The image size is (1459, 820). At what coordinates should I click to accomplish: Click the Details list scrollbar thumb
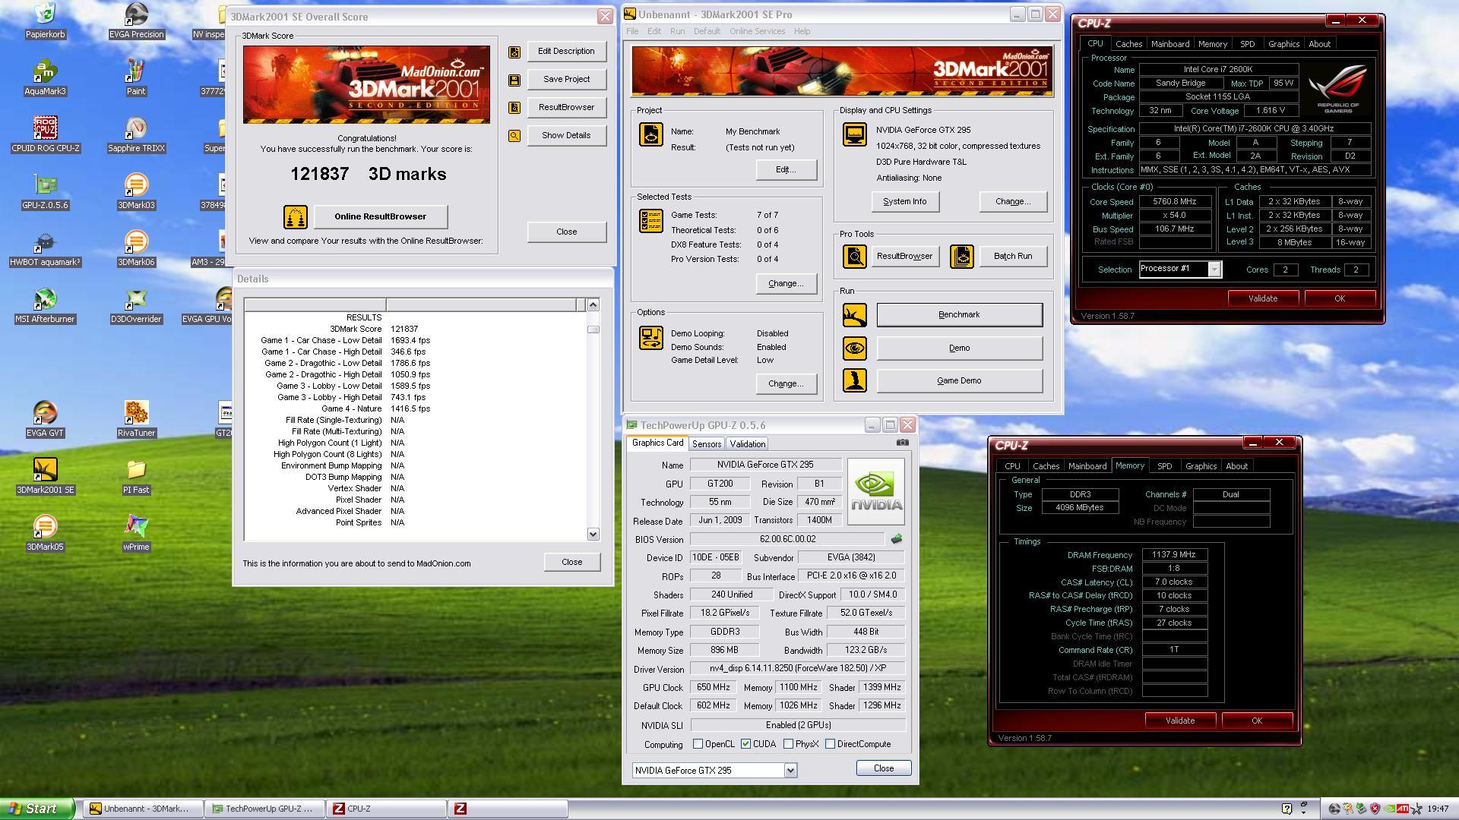(593, 330)
